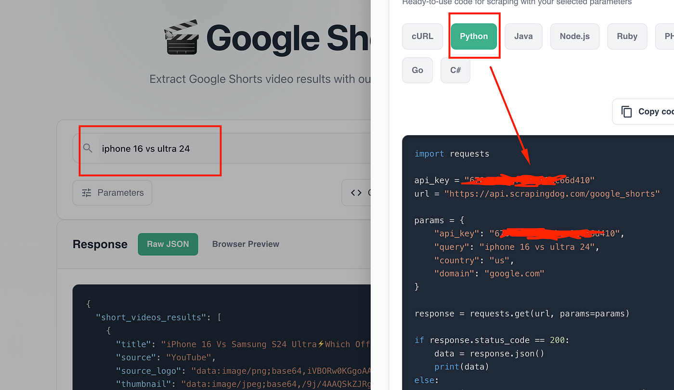Image resolution: width=674 pixels, height=390 pixels.
Task: Click the Response section heading
Action: [100, 244]
